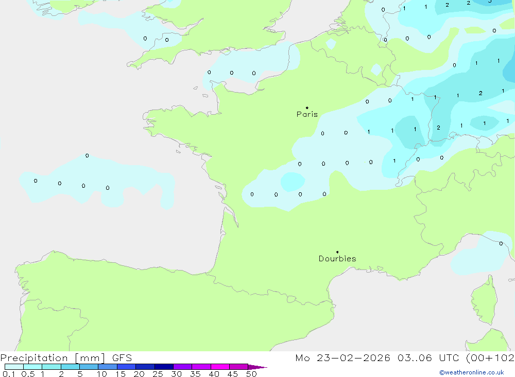Click the Paris city label
The width and height of the screenshot is (515, 377).
point(307,114)
